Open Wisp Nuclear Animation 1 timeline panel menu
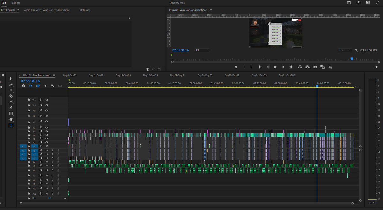Screen dimensions: 383x210 click(x=54, y=75)
